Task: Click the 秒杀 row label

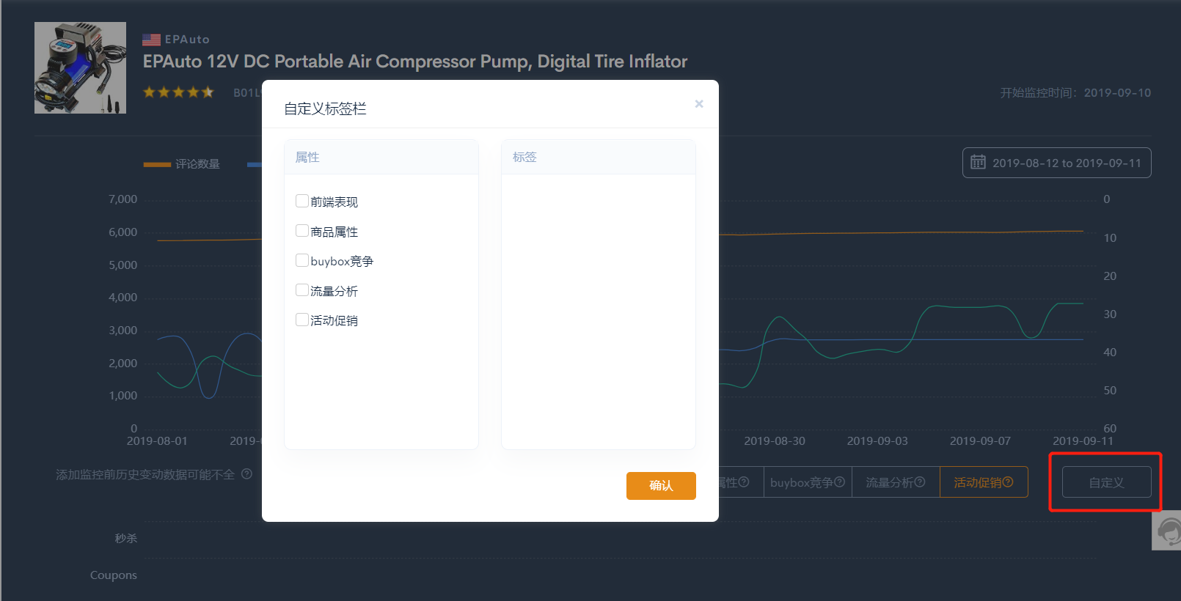Action: pyautogui.click(x=125, y=538)
